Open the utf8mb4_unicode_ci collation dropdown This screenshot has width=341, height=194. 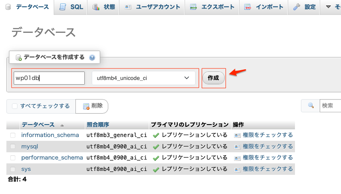coord(143,78)
